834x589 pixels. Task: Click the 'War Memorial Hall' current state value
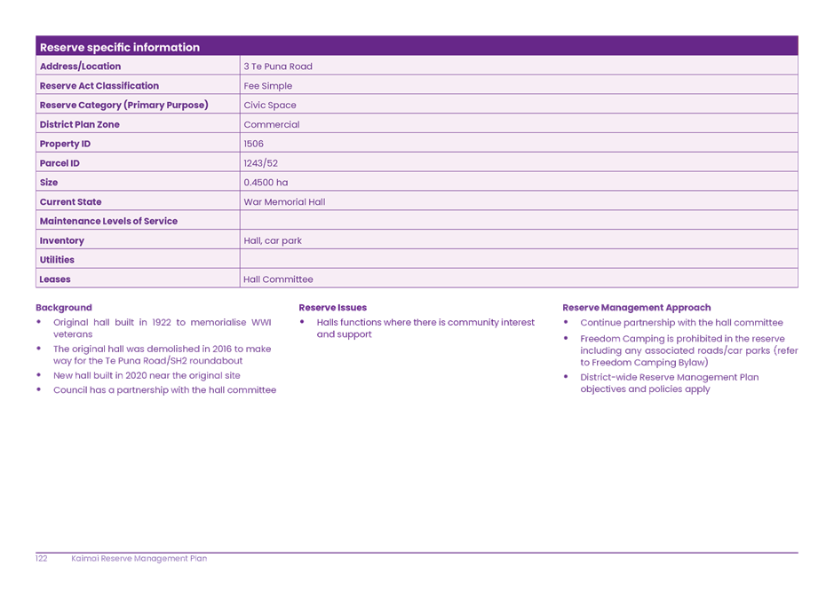pyautogui.click(x=284, y=202)
